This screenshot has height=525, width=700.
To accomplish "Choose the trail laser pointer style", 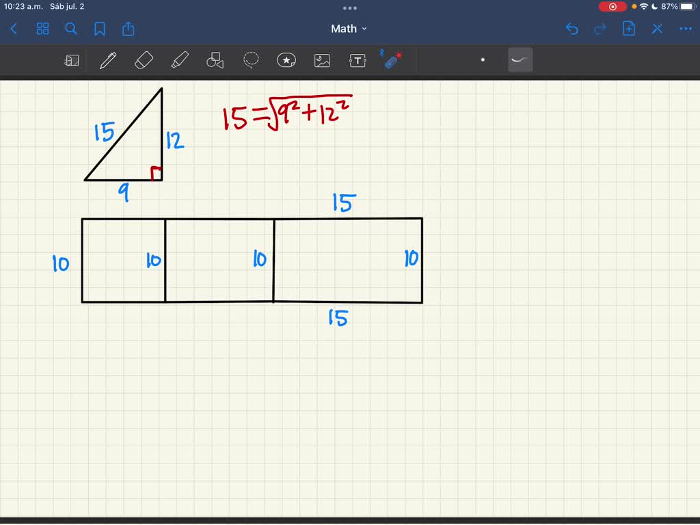I will tap(520, 60).
